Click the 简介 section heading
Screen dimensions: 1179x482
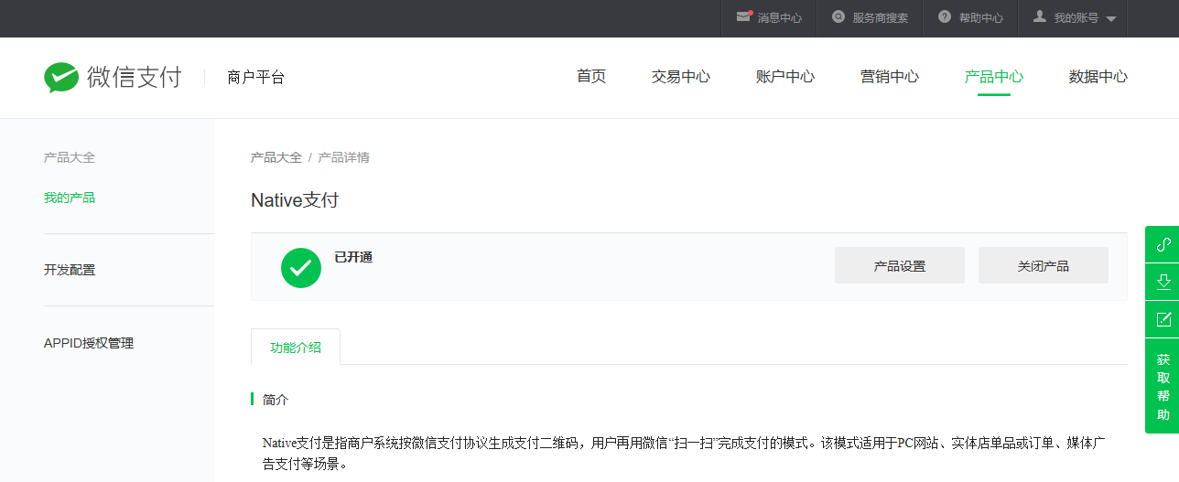click(276, 400)
